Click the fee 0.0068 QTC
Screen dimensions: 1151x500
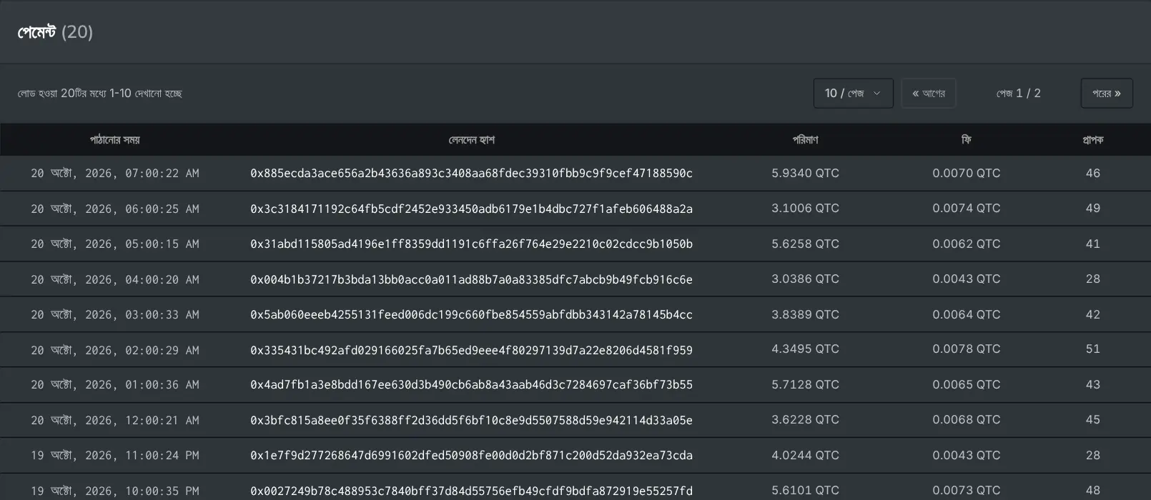click(x=967, y=419)
